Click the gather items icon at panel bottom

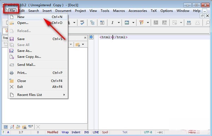pyautogui.click(x=18, y=127)
